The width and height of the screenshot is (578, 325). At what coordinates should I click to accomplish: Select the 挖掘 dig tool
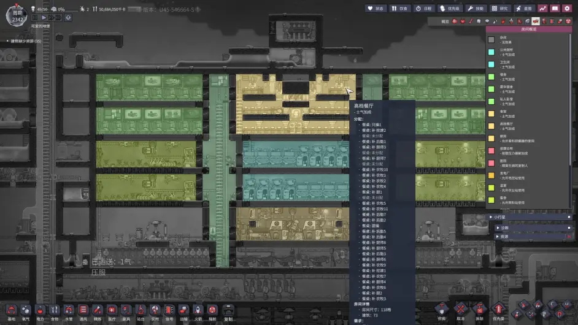(x=441, y=310)
